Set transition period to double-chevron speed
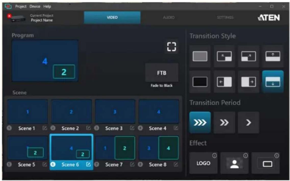290x181 pixels. (x=224, y=122)
